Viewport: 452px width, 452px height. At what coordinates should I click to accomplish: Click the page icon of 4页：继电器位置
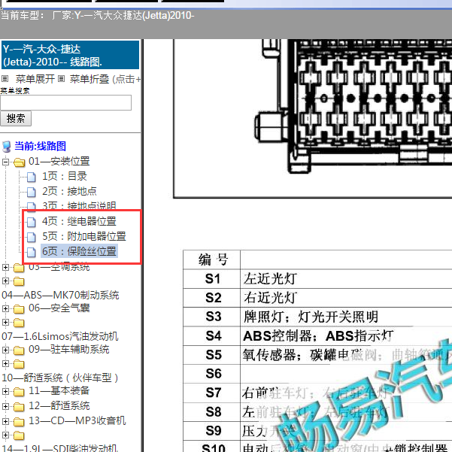(31, 222)
